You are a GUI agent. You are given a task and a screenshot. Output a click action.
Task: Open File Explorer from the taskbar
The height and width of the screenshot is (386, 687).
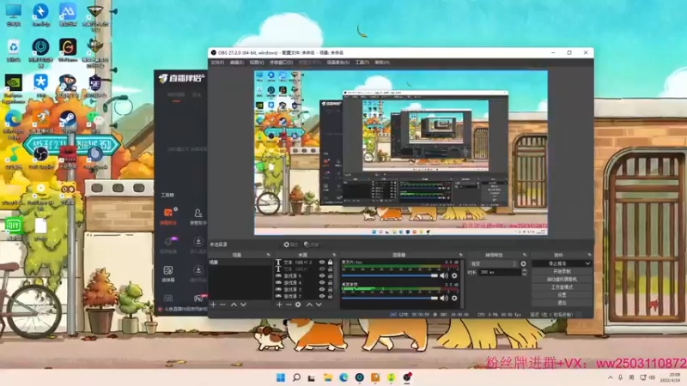328,377
